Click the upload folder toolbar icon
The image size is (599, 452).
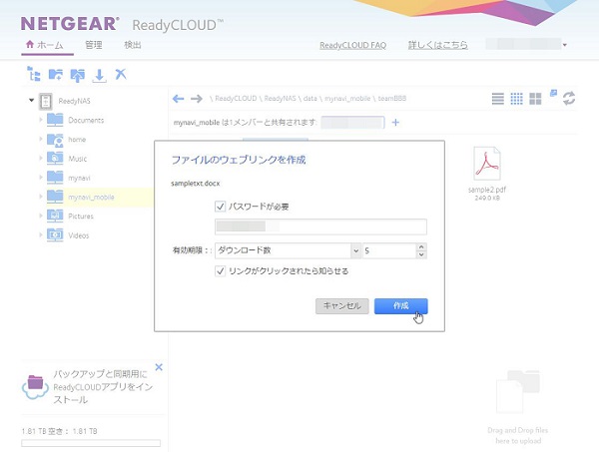[78, 75]
